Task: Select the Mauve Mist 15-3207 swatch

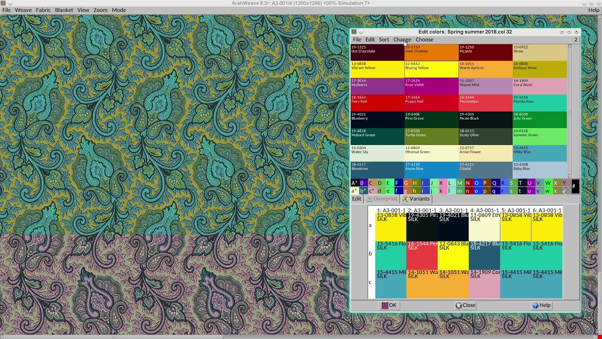Action: coord(485,86)
